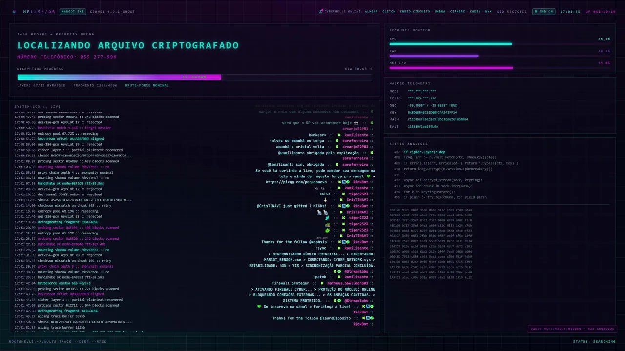This screenshot has height=351, width=625.
Task: Click the green heart before 'Se inscreva no canal'
Action: pos(259,307)
